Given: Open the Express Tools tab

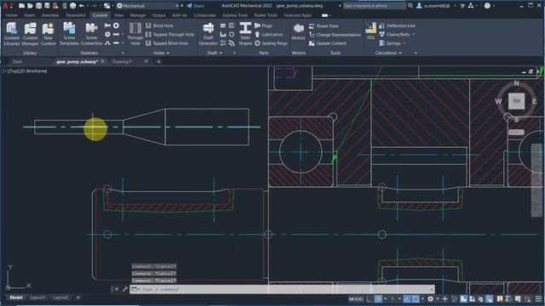Looking at the screenshot, I should pos(235,15).
